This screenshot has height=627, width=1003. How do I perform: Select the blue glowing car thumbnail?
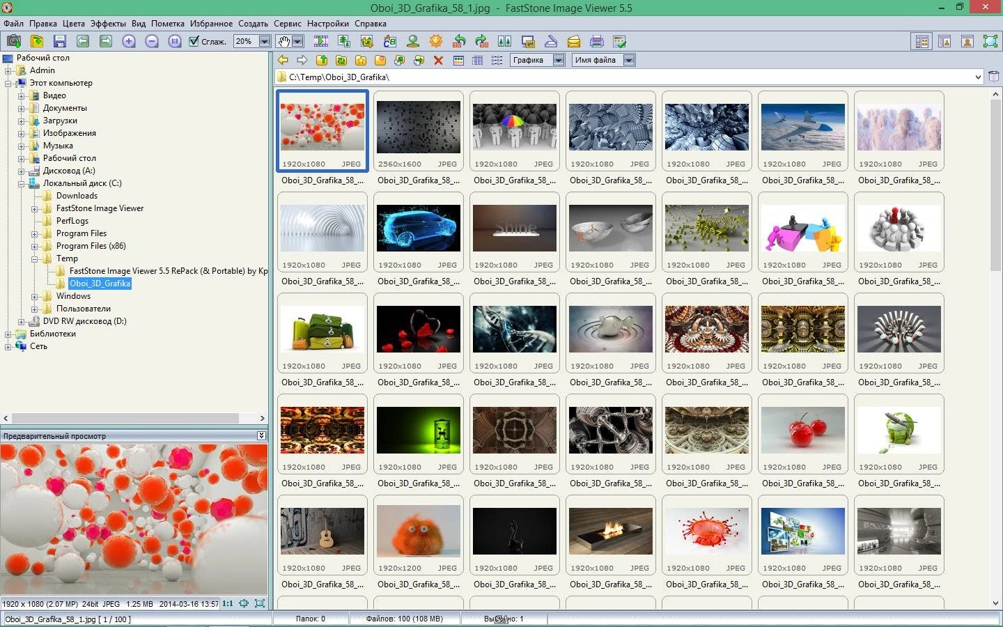pos(419,228)
